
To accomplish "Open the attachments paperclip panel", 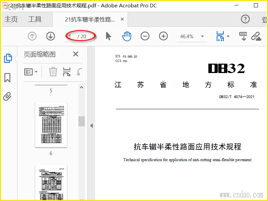I will (x=7, y=96).
